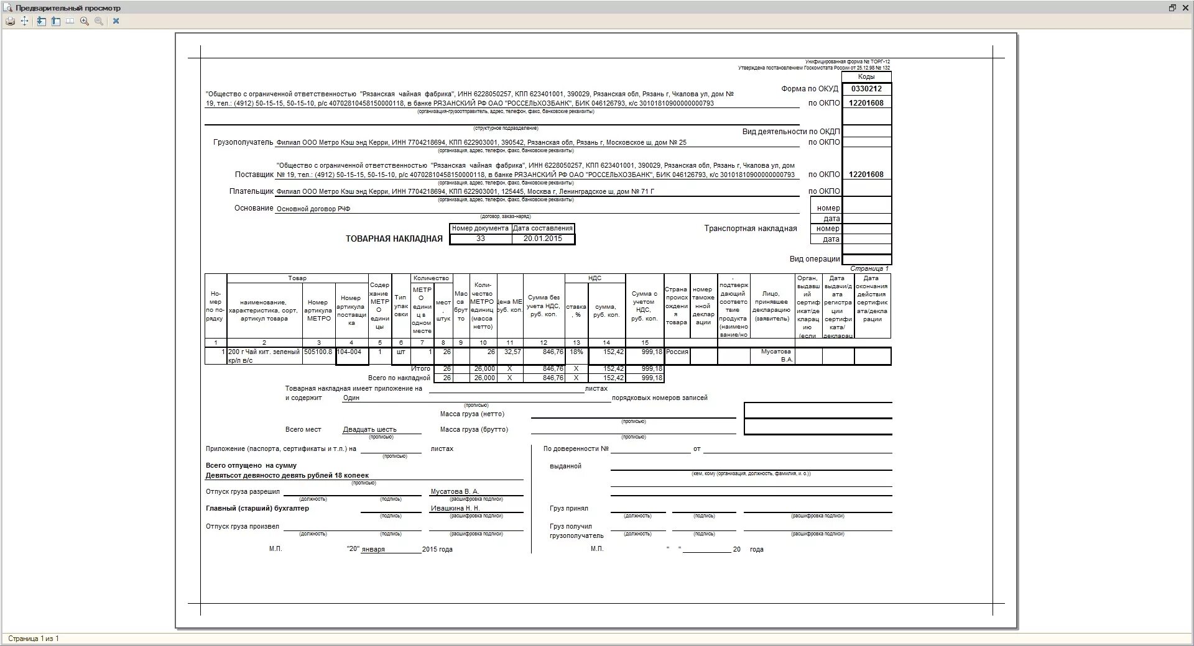The height and width of the screenshot is (646, 1194).
Task: Click the Отпуск груза произвел label
Action: tap(243, 527)
